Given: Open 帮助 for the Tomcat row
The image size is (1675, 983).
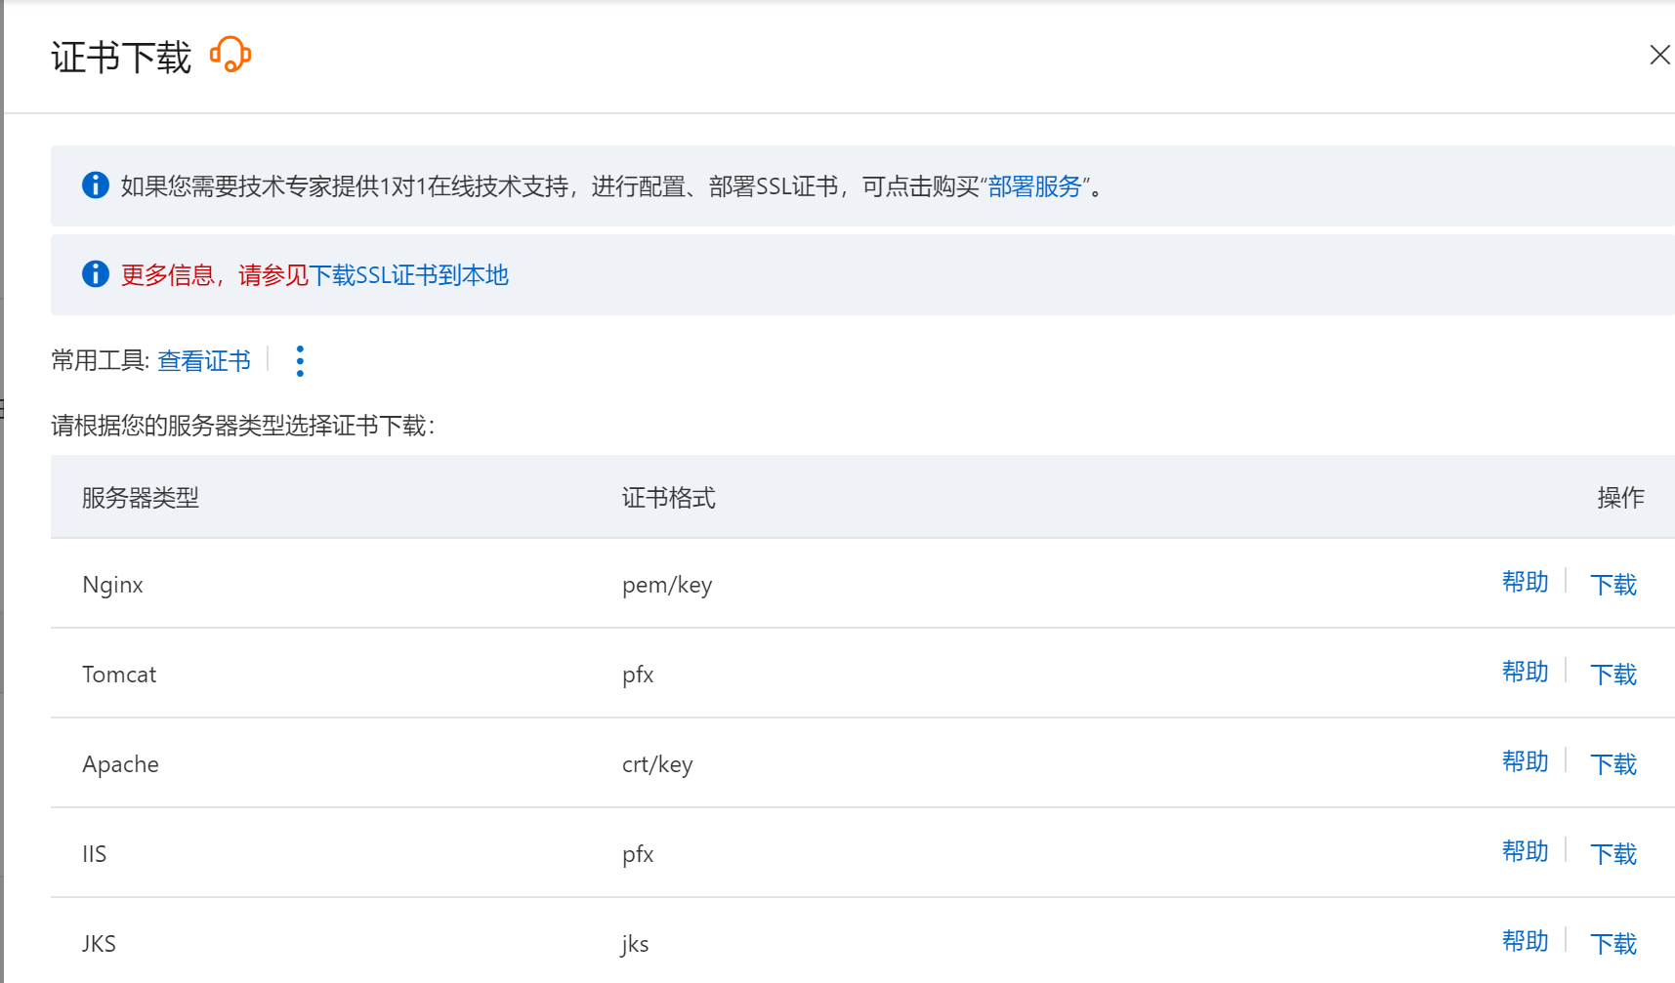Looking at the screenshot, I should point(1525,672).
